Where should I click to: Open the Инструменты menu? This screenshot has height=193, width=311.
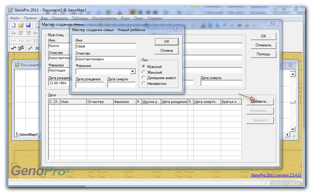pos(104,18)
